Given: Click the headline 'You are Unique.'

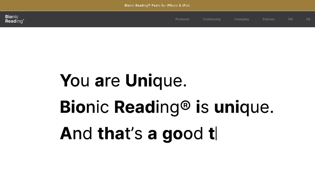Looking at the screenshot, I should (123, 81).
